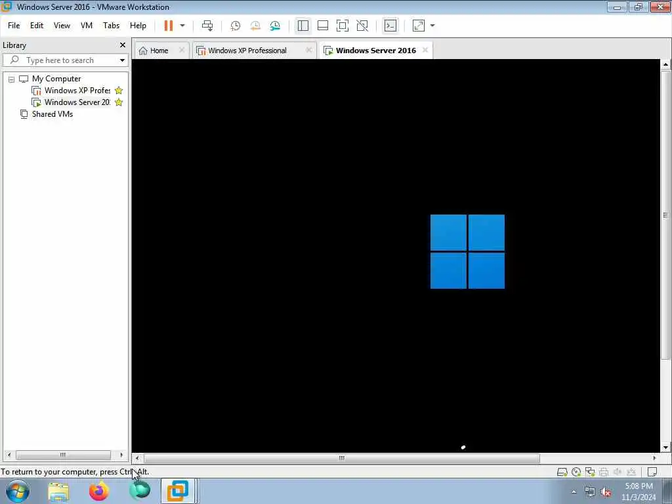Image resolution: width=672 pixels, height=504 pixels.
Task: Click the VM view scroll down arrow
Action: pyautogui.click(x=665, y=448)
